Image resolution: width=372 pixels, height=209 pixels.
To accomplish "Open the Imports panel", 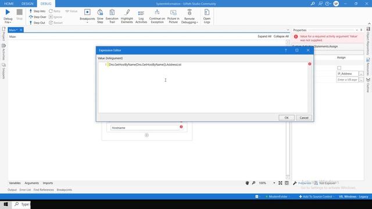I will [x=48, y=183].
